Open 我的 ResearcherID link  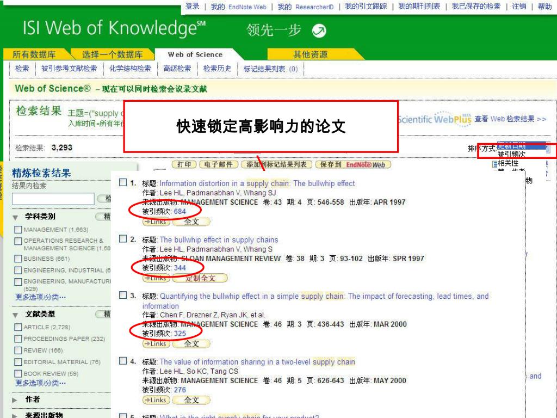(306, 7)
